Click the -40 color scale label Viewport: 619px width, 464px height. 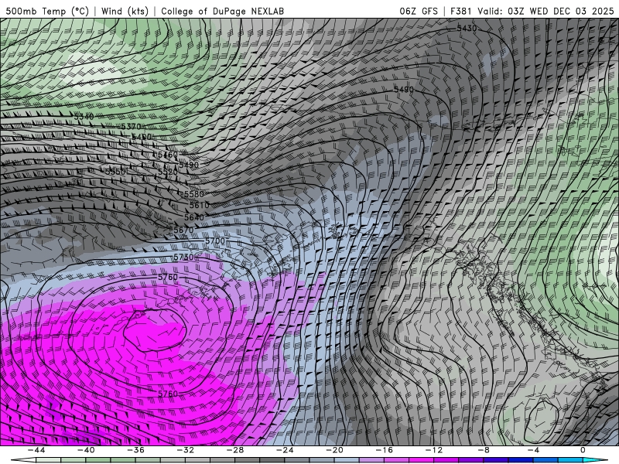click(x=86, y=450)
